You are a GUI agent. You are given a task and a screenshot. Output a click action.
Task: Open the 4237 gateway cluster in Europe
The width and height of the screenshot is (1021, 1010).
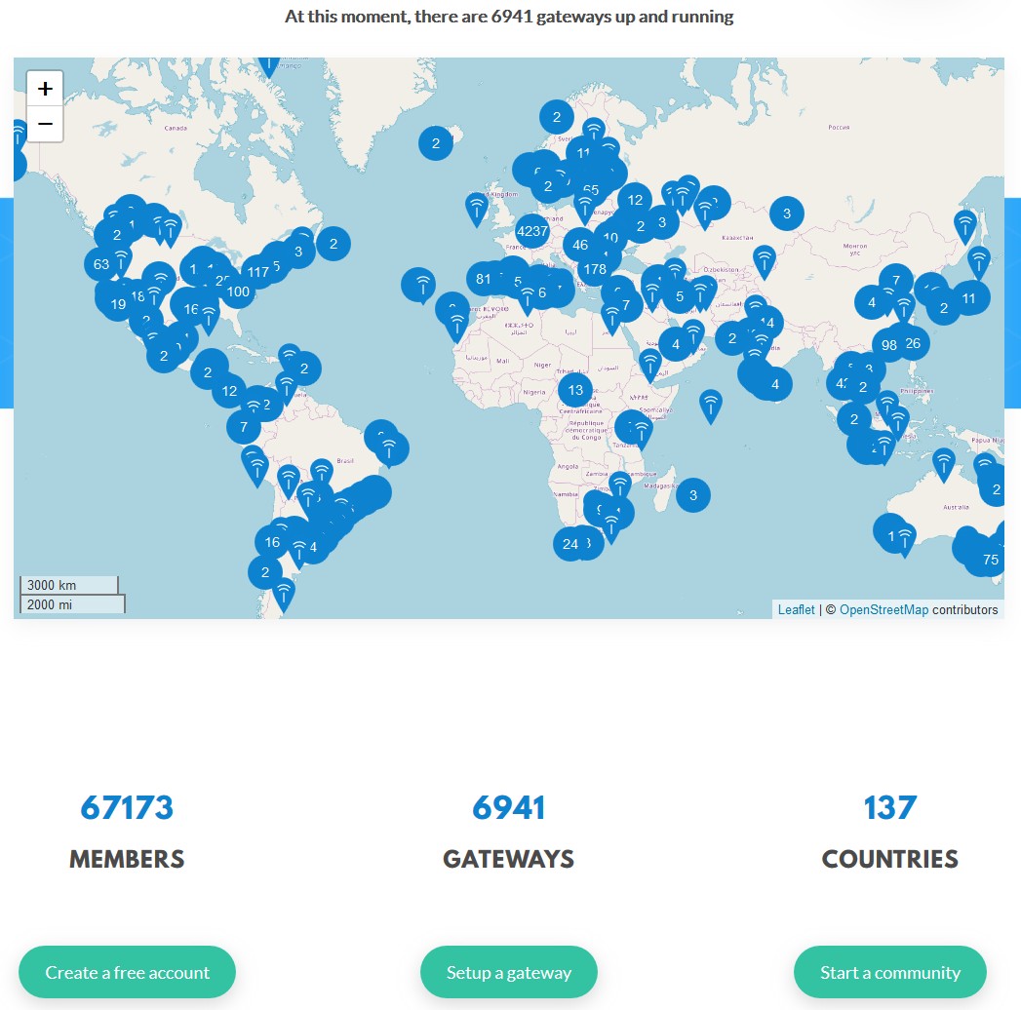tap(532, 231)
